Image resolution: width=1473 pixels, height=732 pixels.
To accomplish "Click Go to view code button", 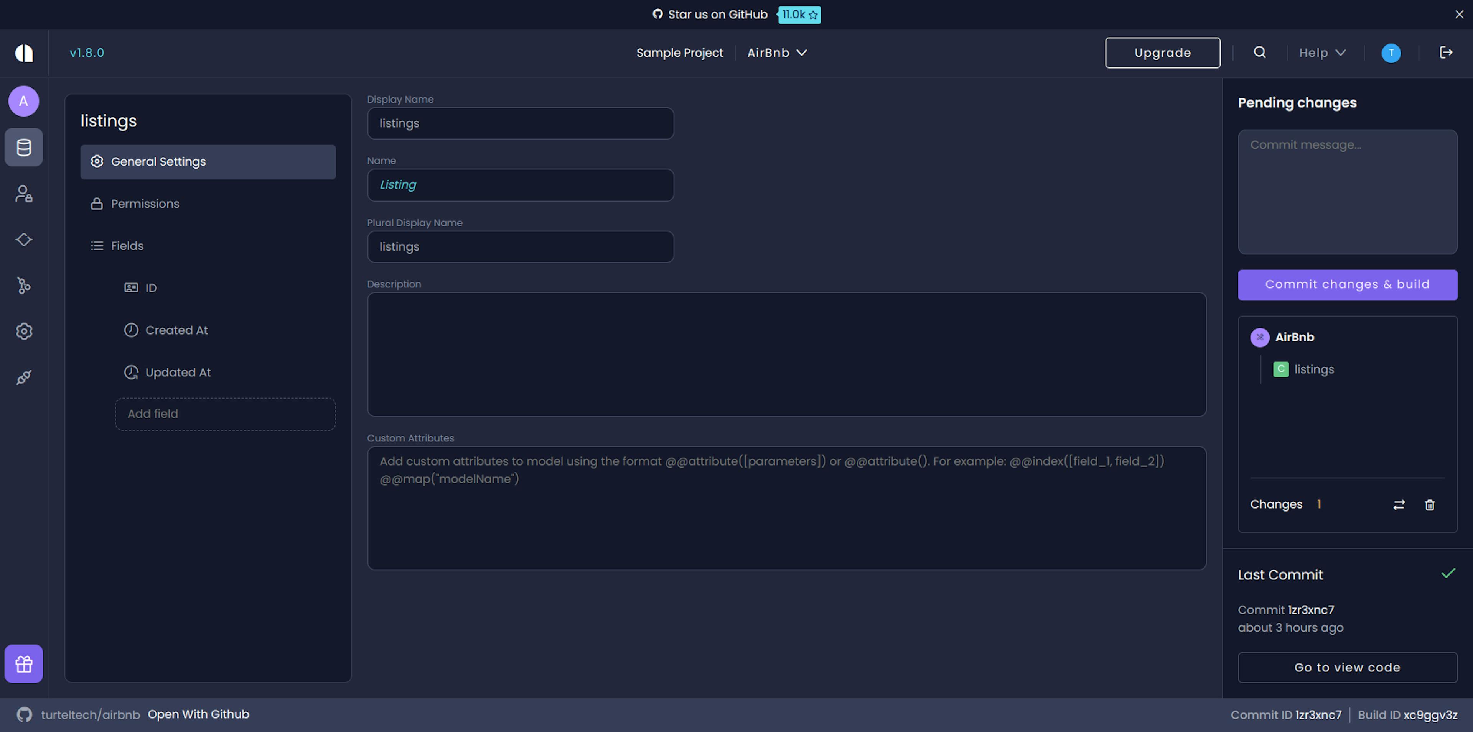I will pos(1347,668).
